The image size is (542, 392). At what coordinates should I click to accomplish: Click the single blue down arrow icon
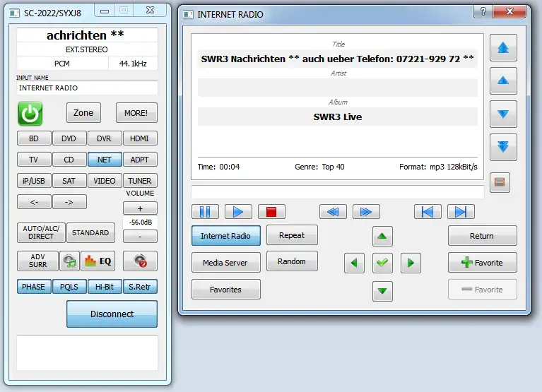[x=503, y=114]
